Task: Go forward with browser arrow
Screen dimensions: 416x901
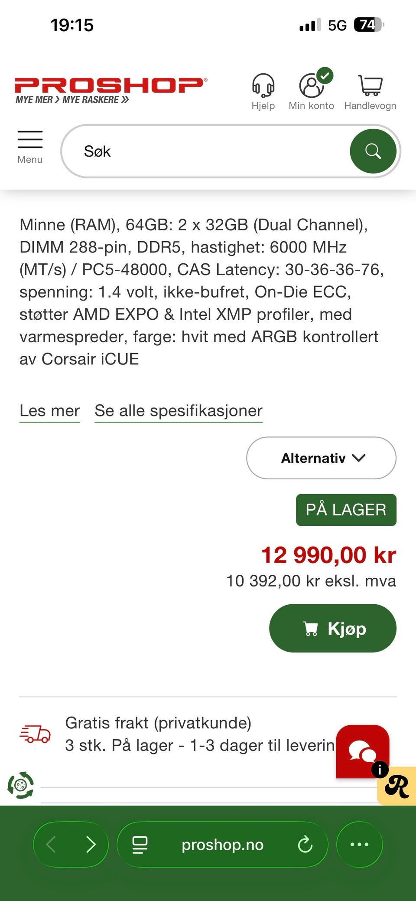Action: click(x=91, y=845)
